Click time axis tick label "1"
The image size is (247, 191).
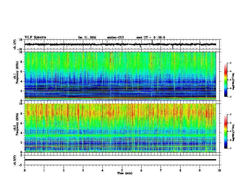44,170
